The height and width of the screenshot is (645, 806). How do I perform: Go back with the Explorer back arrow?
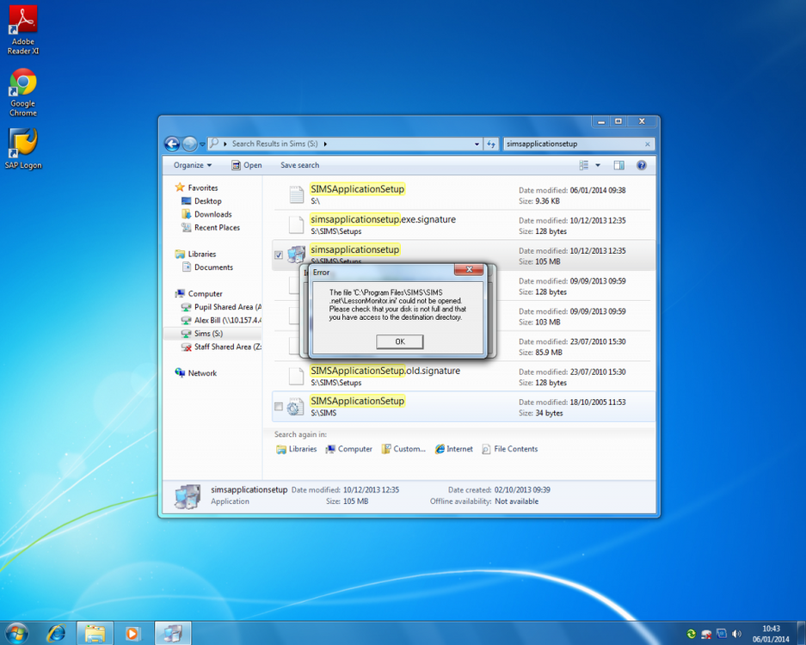172,144
